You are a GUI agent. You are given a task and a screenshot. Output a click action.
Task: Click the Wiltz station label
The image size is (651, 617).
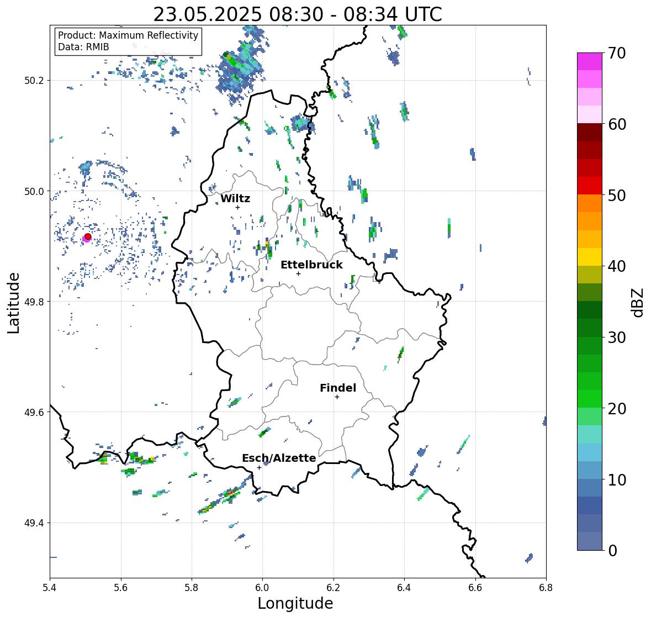235,198
